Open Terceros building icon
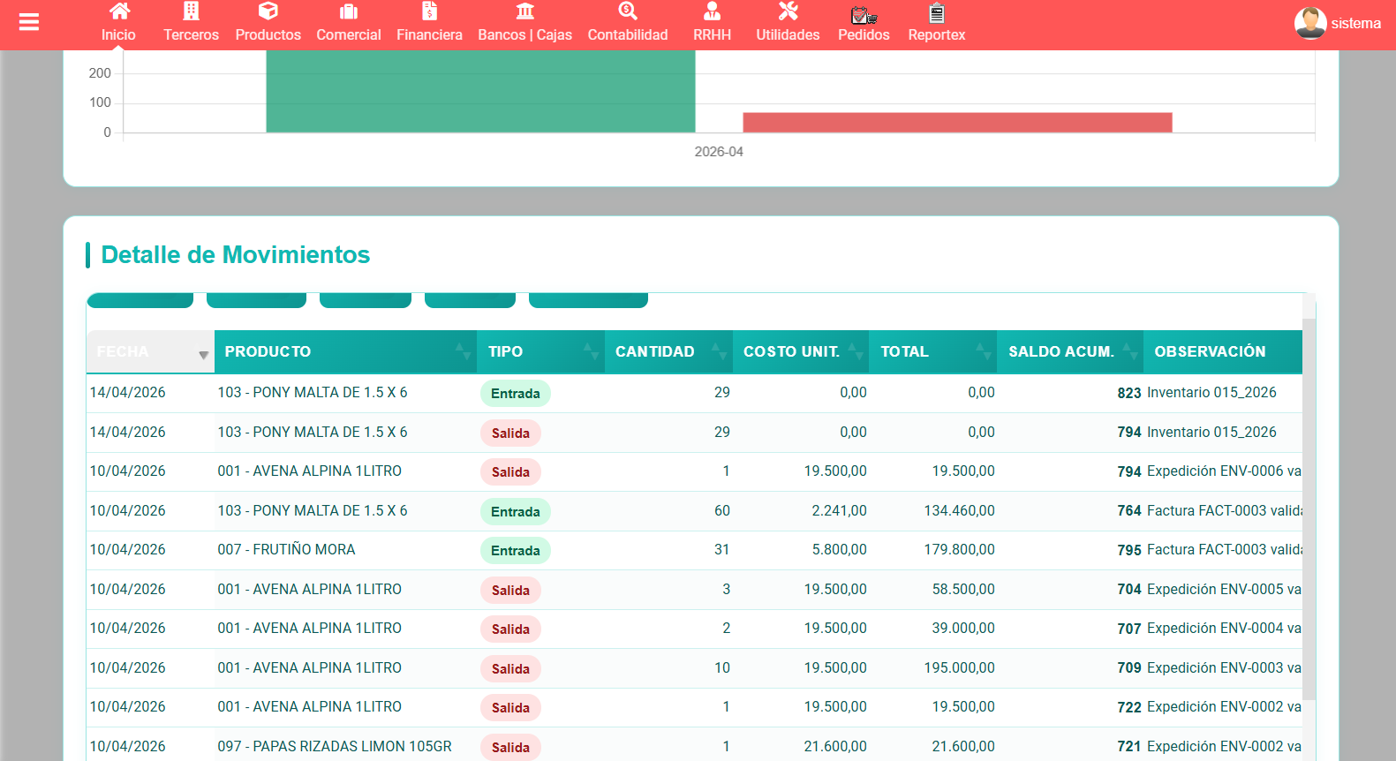 (x=191, y=11)
